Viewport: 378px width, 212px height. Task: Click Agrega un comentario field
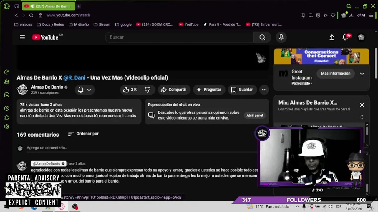click(141, 148)
